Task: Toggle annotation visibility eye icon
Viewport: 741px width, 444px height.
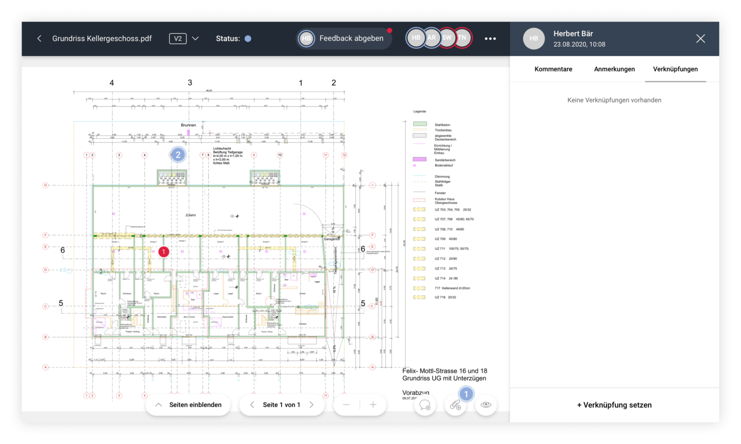Action: coord(486,405)
